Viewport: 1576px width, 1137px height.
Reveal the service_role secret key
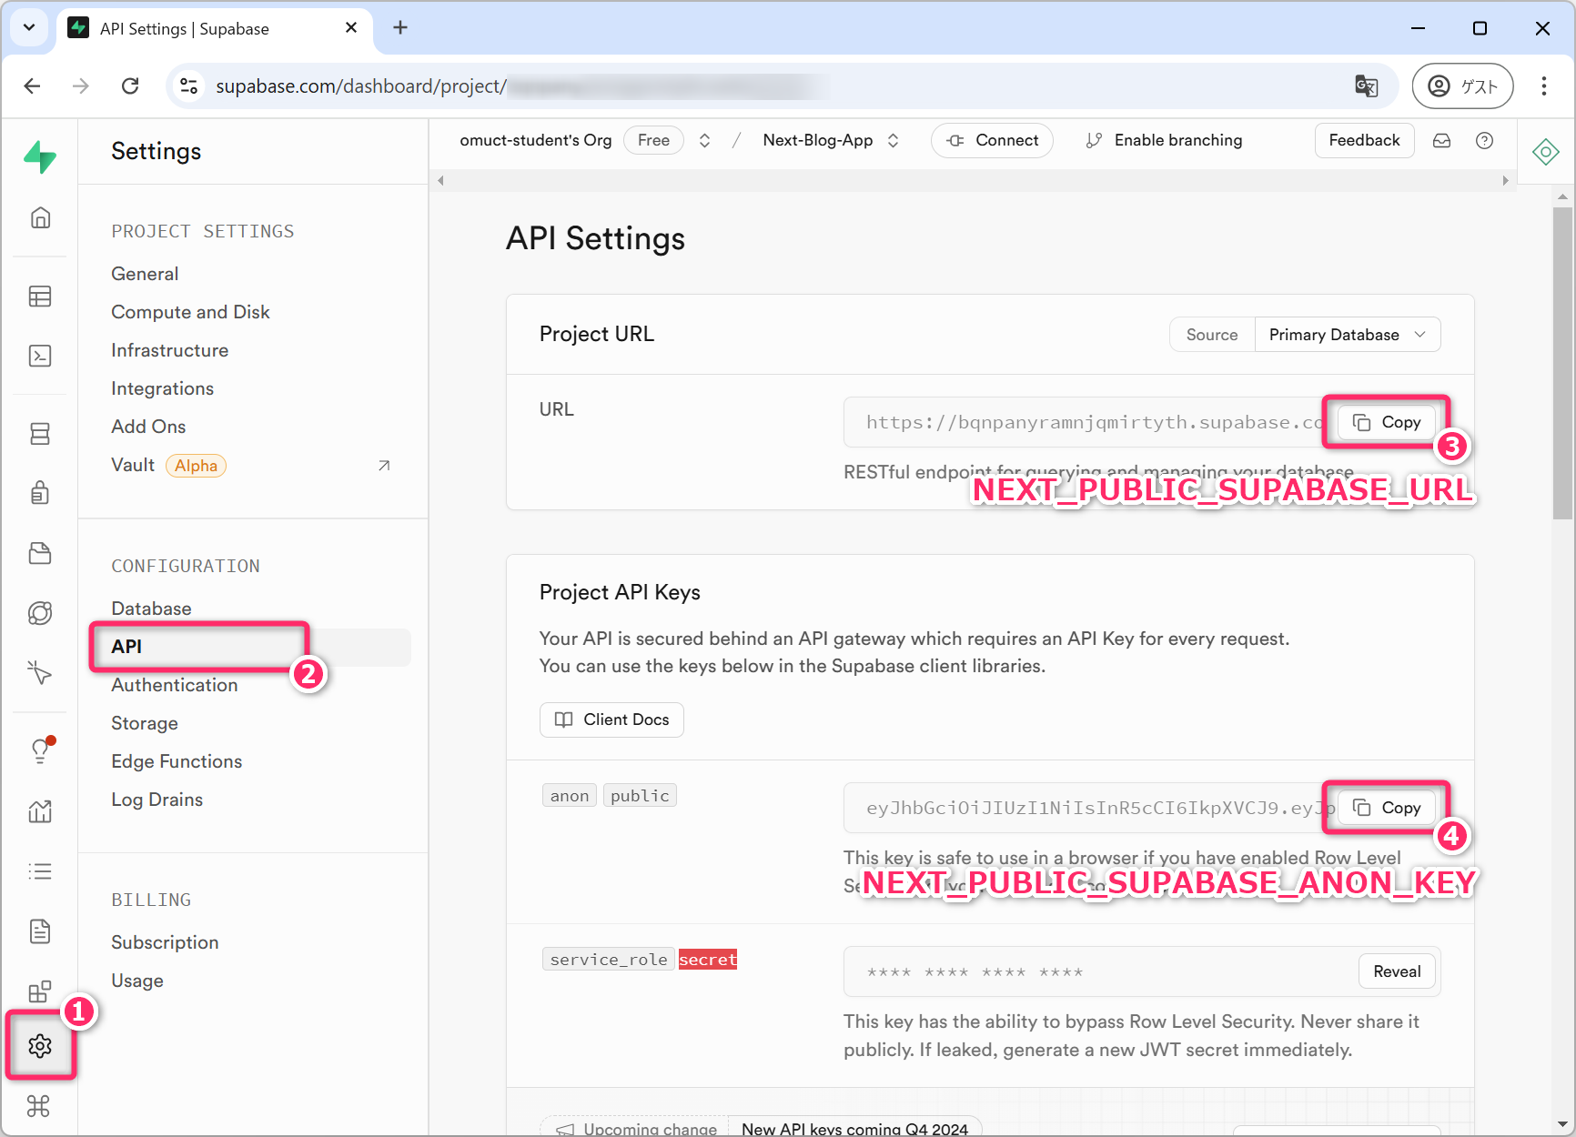[x=1397, y=971]
